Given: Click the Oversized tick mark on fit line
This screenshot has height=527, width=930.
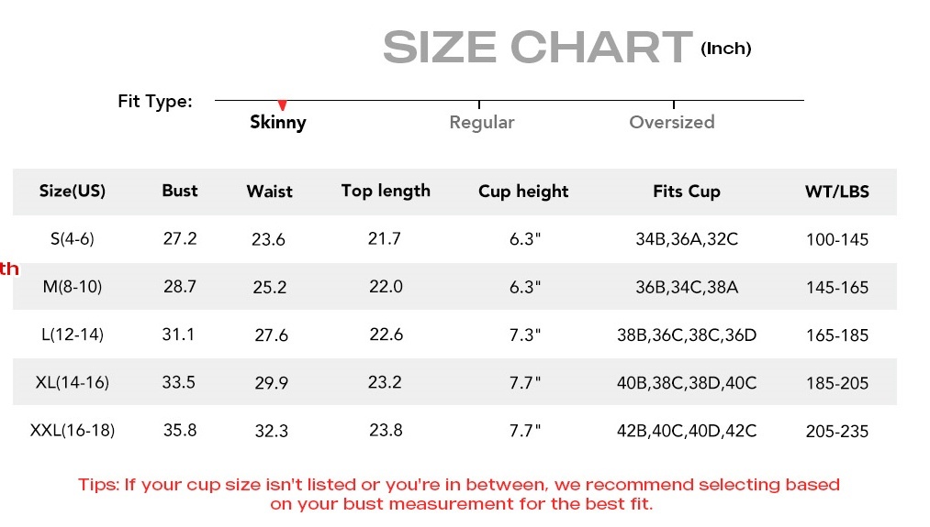Looking at the screenshot, I should (x=674, y=104).
